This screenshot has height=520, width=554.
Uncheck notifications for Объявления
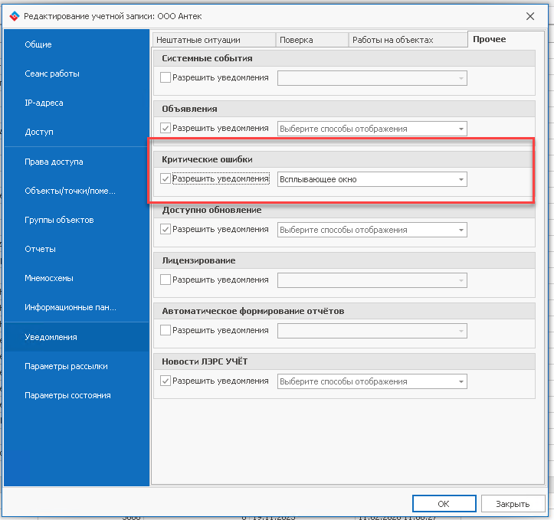coord(166,129)
